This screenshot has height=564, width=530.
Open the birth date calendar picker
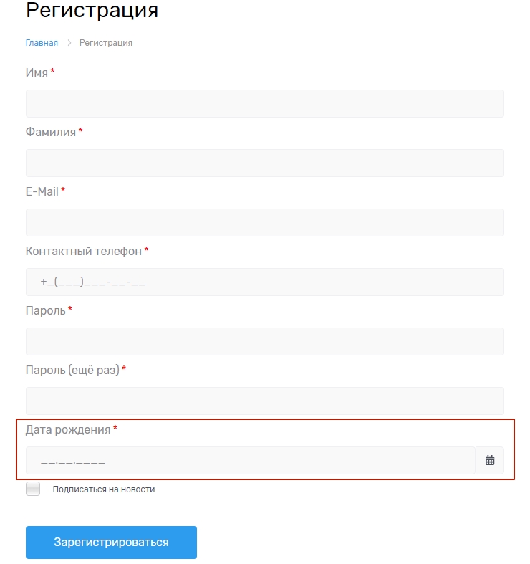click(490, 461)
